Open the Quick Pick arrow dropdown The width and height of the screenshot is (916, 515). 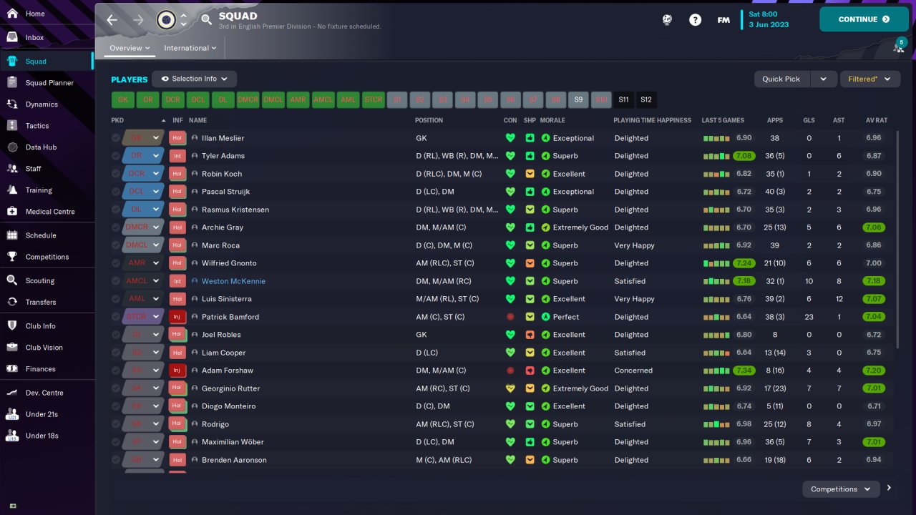(x=823, y=79)
